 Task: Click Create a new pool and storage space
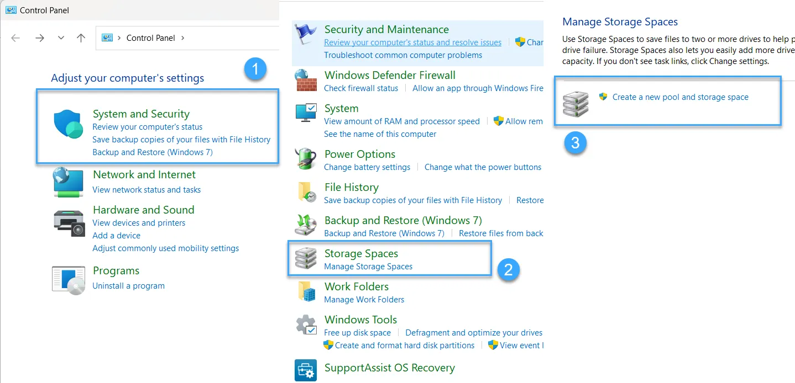680,97
